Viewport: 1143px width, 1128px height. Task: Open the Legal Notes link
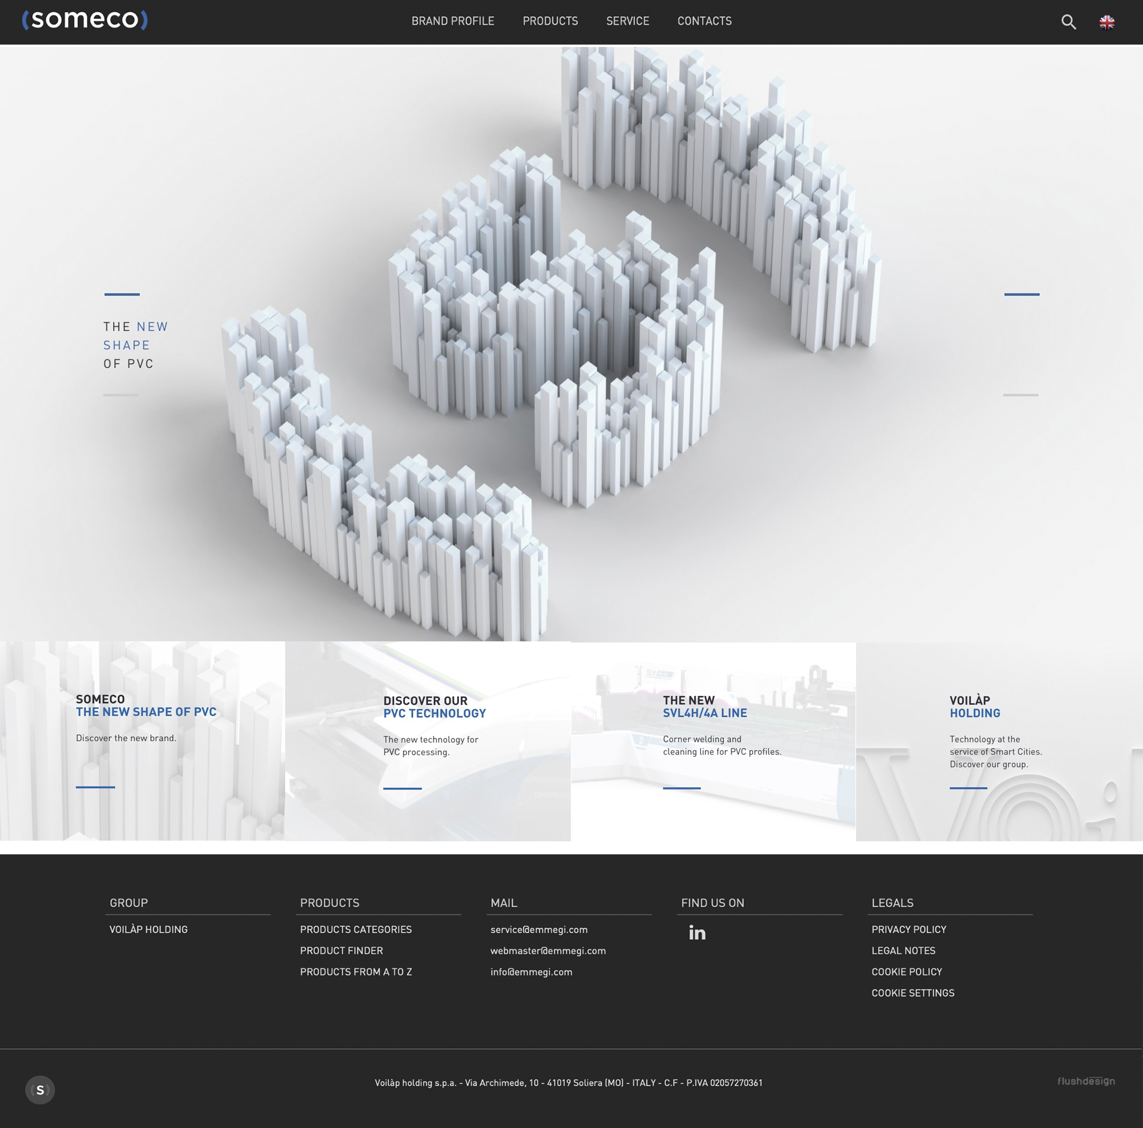point(903,951)
